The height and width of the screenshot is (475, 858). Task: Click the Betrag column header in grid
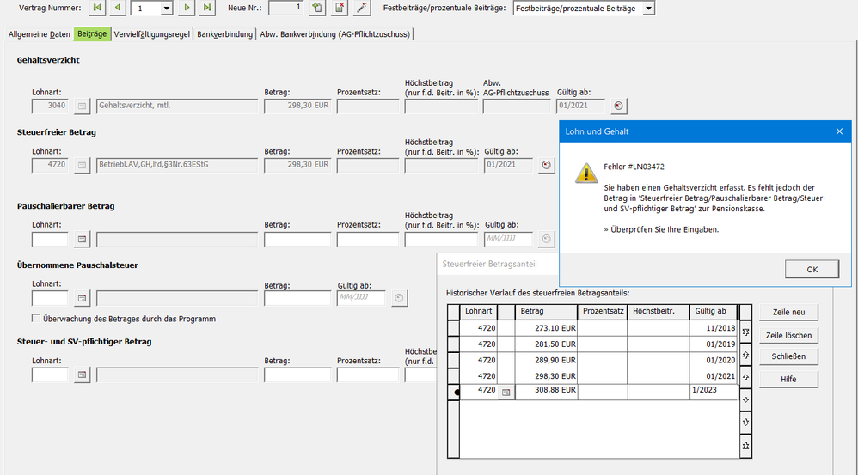546,312
